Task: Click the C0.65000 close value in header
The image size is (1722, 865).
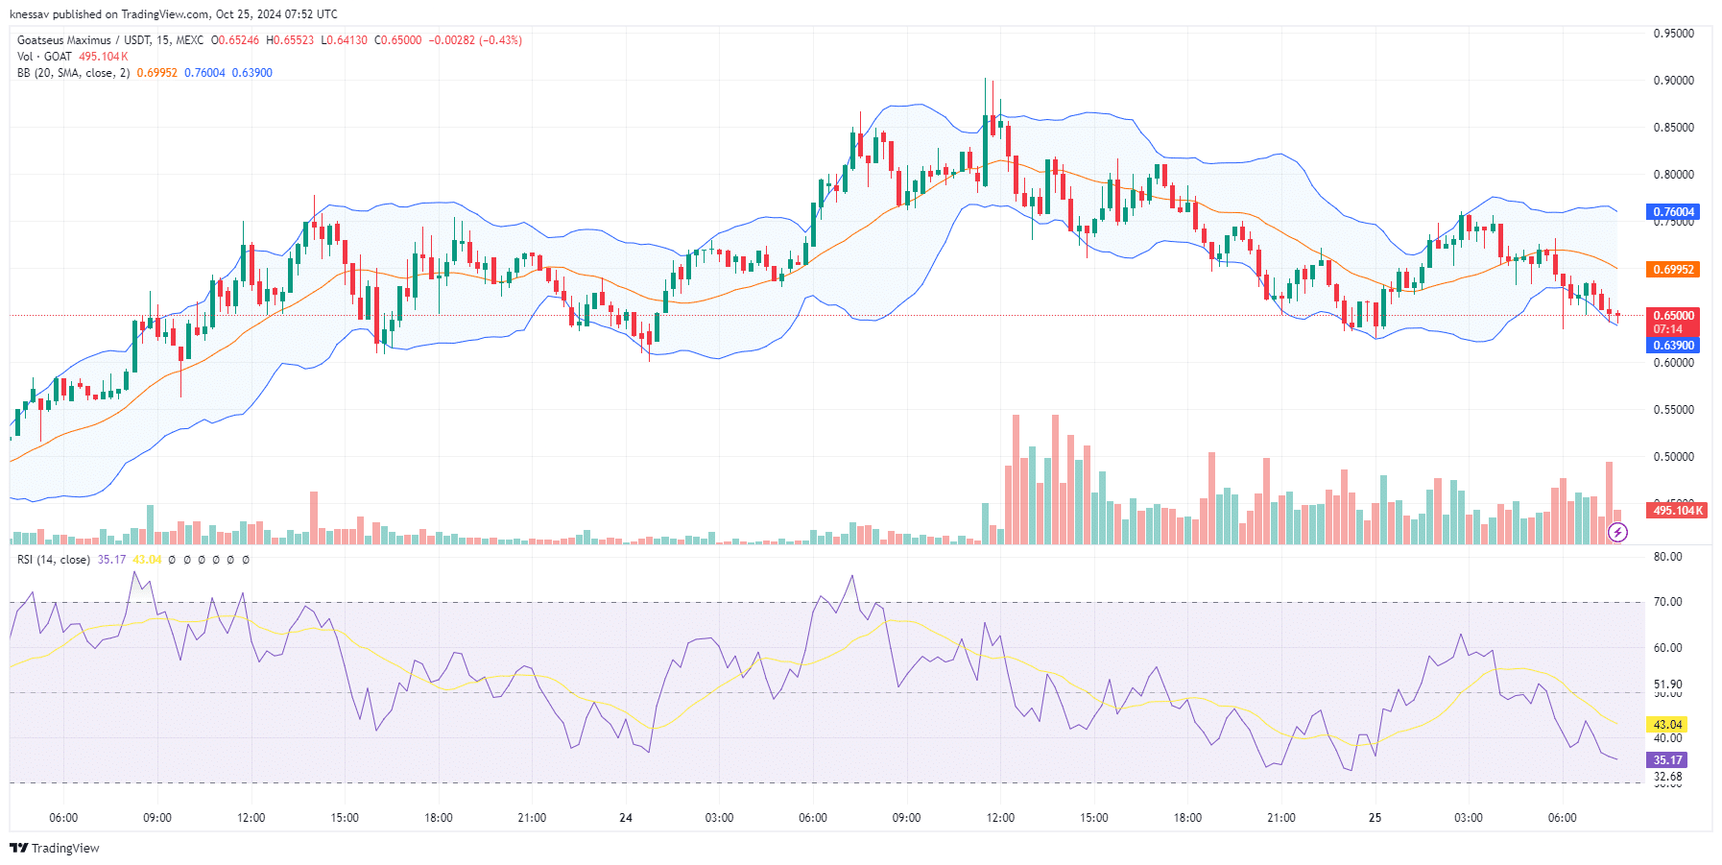Action: (397, 40)
